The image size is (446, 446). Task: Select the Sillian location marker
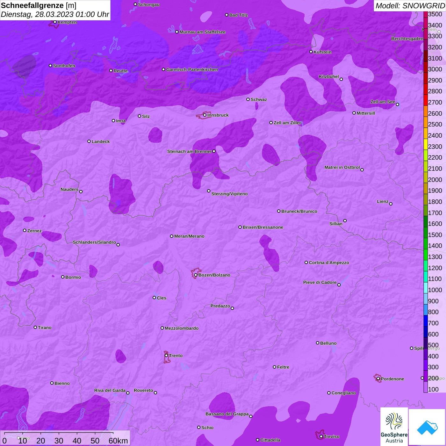345,221
